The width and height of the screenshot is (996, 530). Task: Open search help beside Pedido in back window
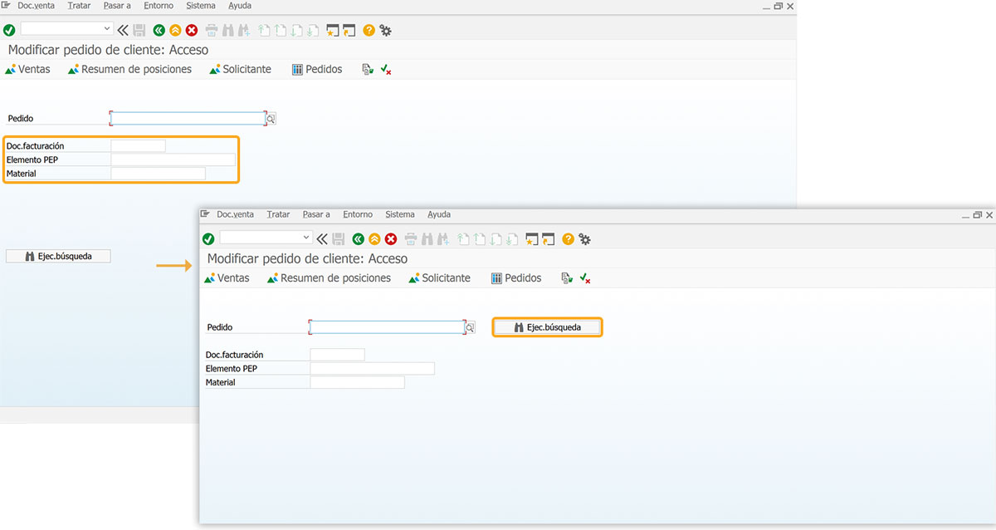pyautogui.click(x=271, y=119)
